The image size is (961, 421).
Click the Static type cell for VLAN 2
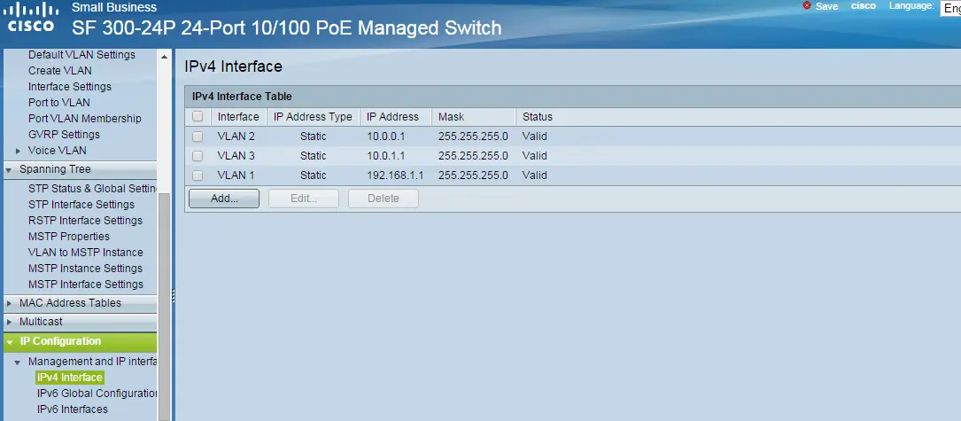[314, 136]
